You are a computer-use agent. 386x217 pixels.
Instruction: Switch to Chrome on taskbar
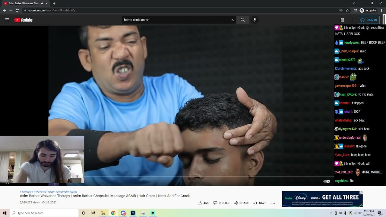tap(113, 213)
